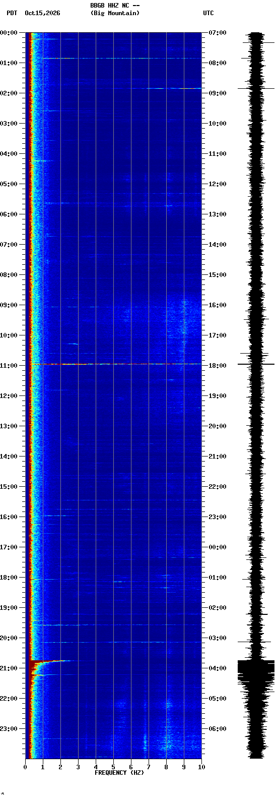Viewport: 278px width, 799px height.
Task: Click frequency axis tick label '2'
Action: click(60, 767)
